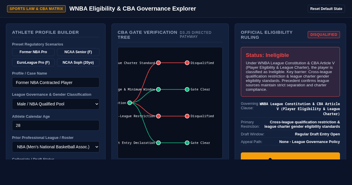The width and height of the screenshot is (352, 185).
Task: Open League Governance & Gender Classification dropdown
Action: [56, 104]
